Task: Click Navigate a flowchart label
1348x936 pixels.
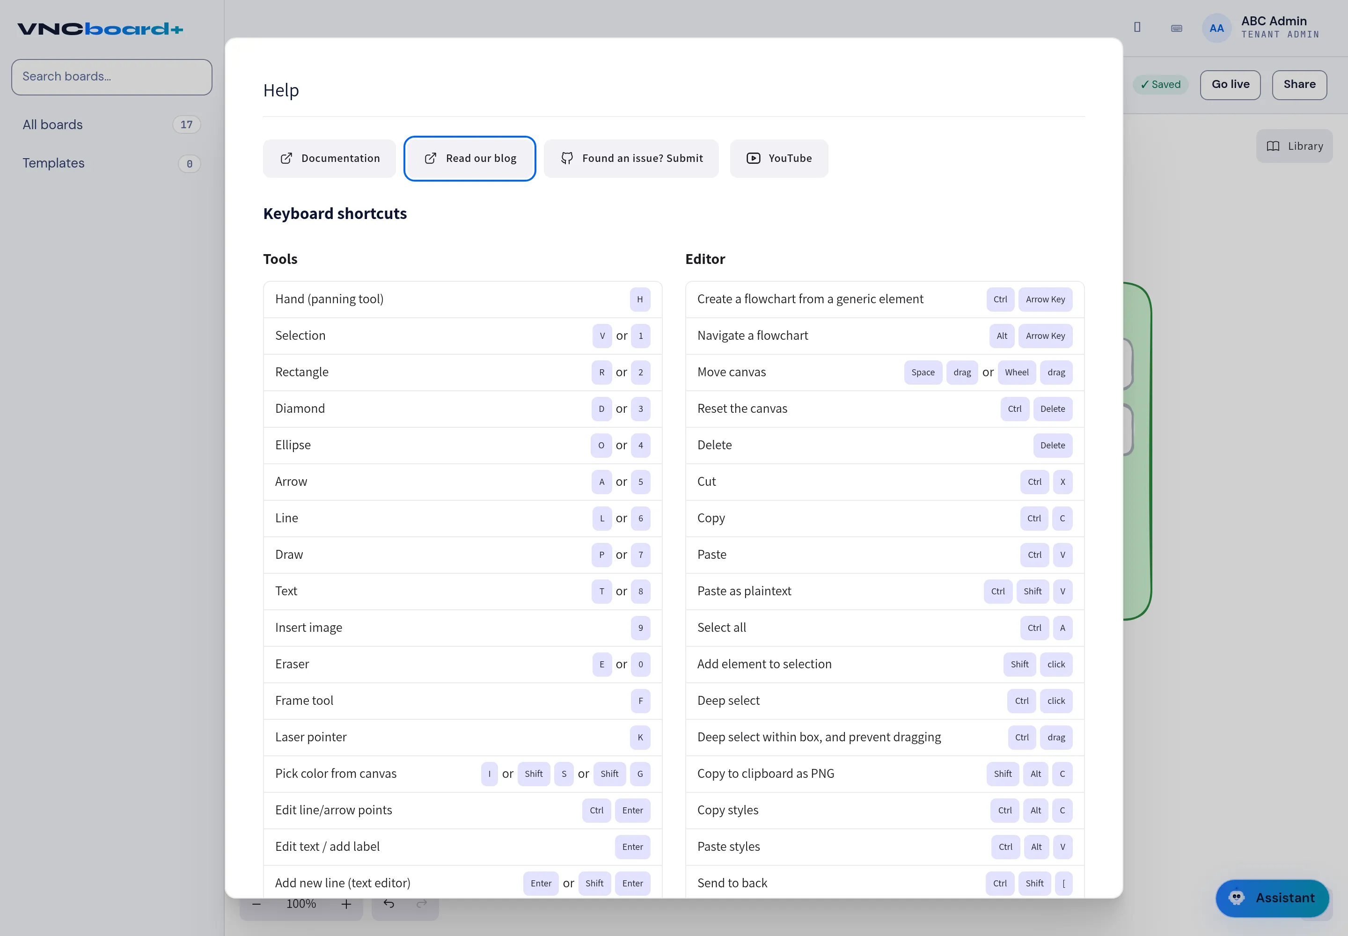Action: tap(753, 336)
